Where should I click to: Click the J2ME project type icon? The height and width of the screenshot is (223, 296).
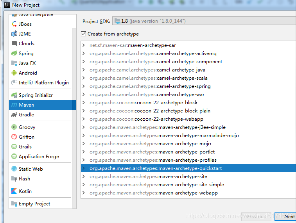point(14,34)
